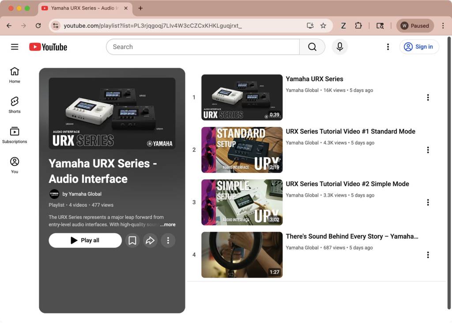Click the YouTube logo
This screenshot has width=452, height=323.
[x=48, y=47]
